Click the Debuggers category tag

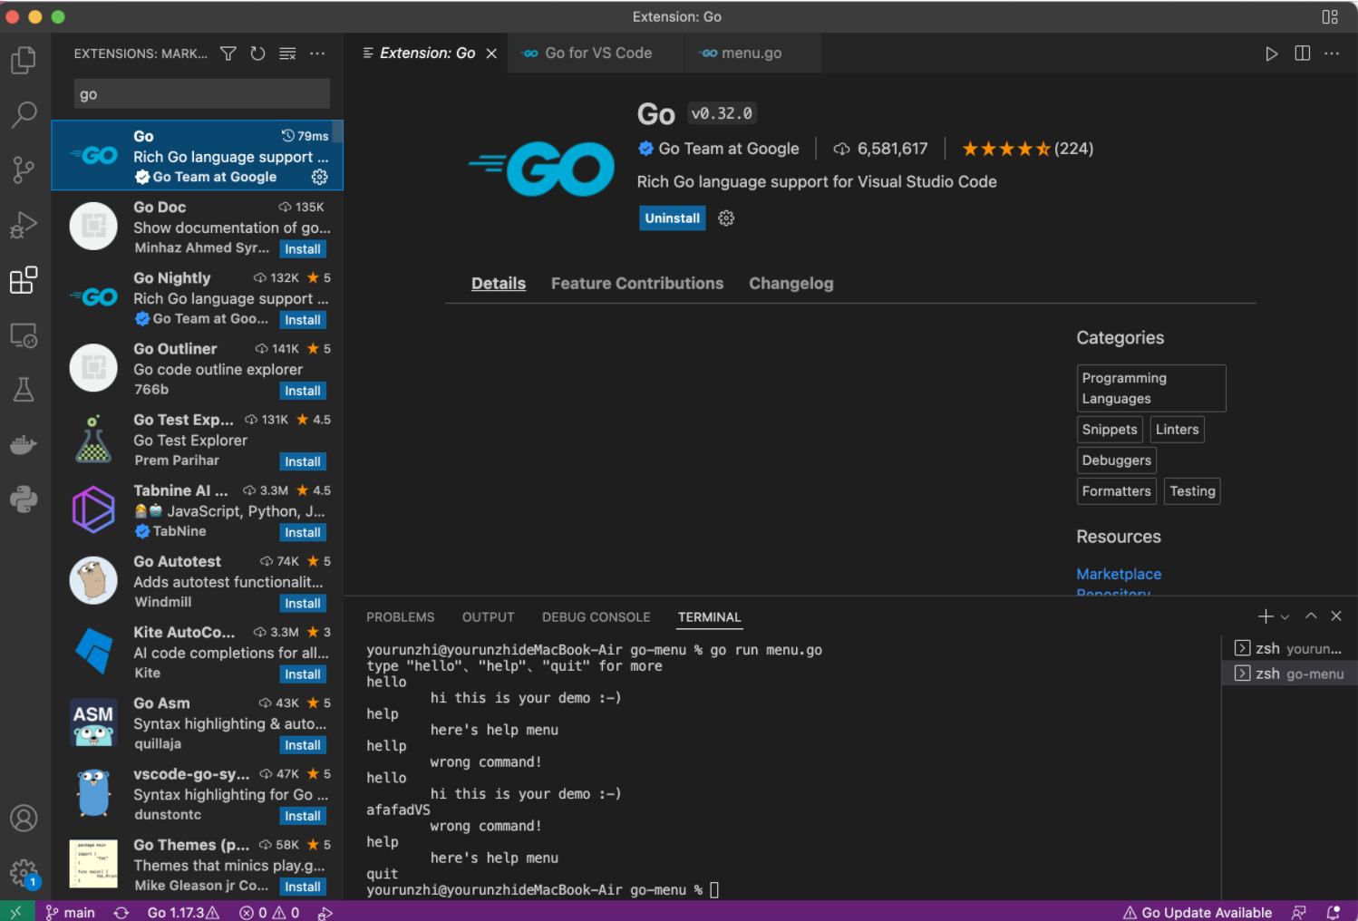tap(1117, 460)
